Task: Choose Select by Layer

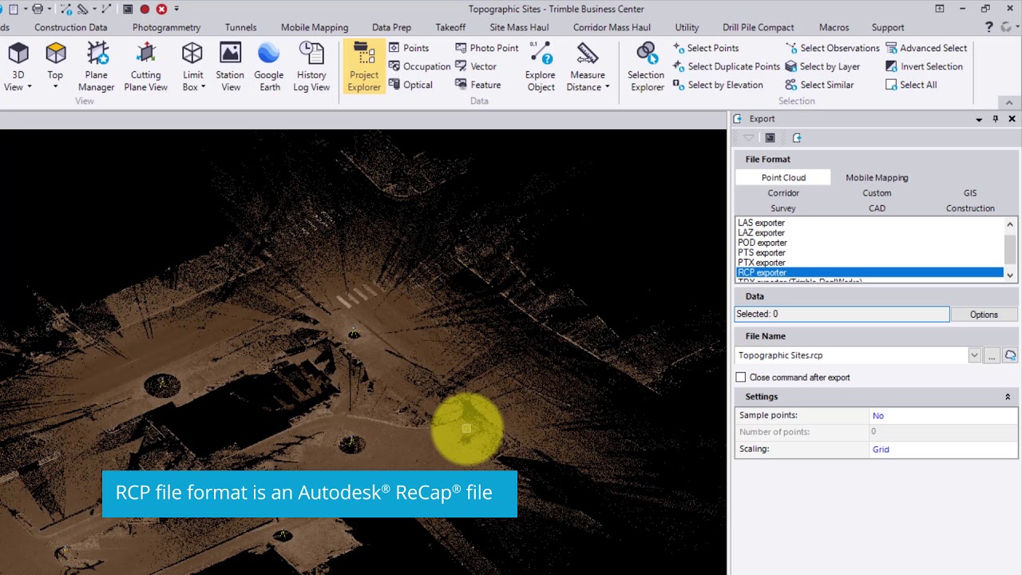Action: point(822,66)
